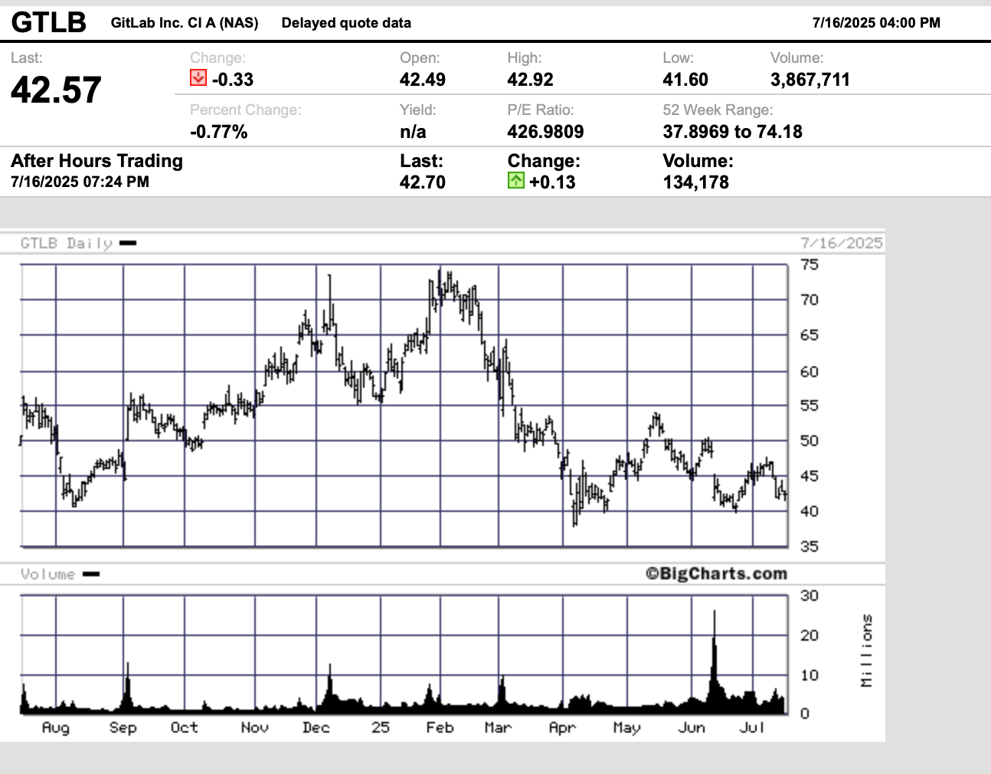Screen dimensions: 991x774
Task: Click the Nov label on the time axis
Action: pos(254,727)
